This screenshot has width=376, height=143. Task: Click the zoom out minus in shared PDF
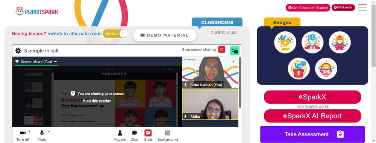click(91, 69)
